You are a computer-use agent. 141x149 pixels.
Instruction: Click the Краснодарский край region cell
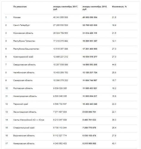click(23, 57)
